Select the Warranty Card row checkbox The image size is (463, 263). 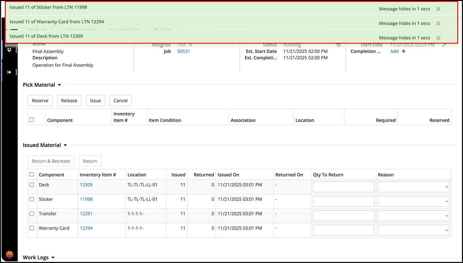coord(32,228)
